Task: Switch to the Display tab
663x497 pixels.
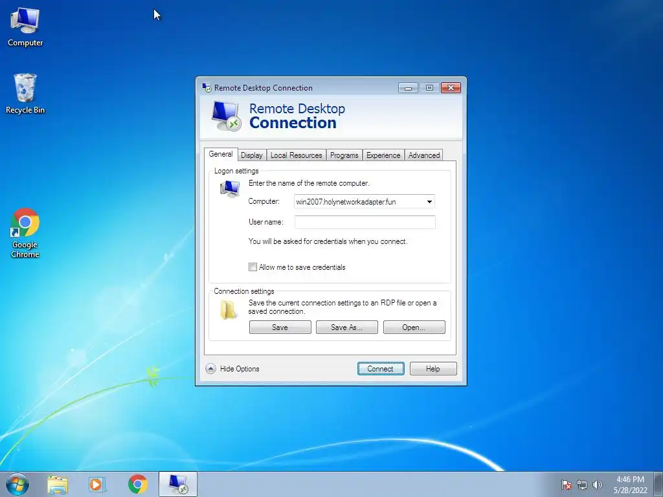Action: [252, 155]
